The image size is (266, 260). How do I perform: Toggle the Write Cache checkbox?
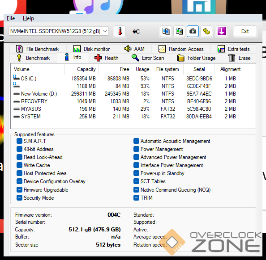coord(19,165)
